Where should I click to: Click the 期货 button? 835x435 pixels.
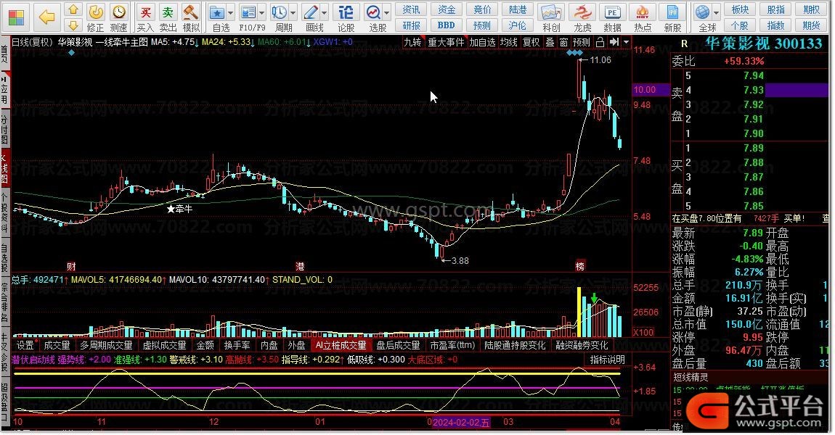[x=811, y=25]
